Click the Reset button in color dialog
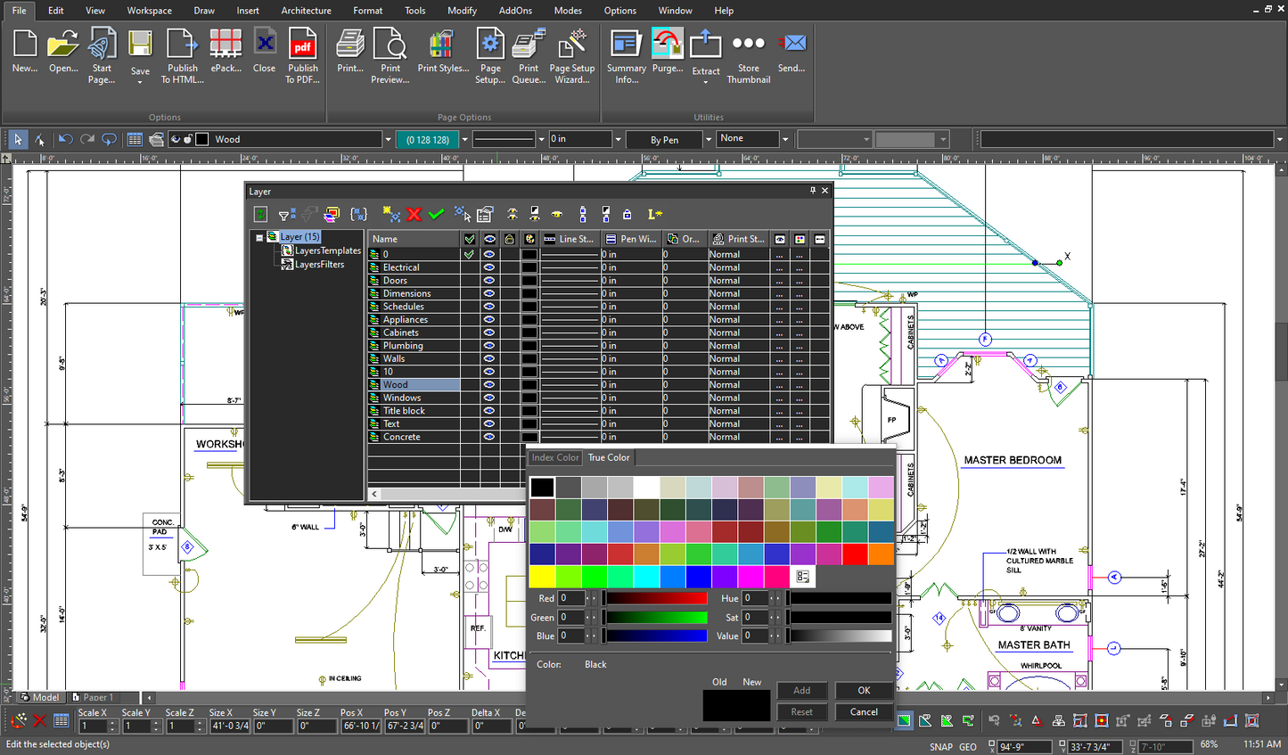This screenshot has width=1288, height=755. [800, 711]
